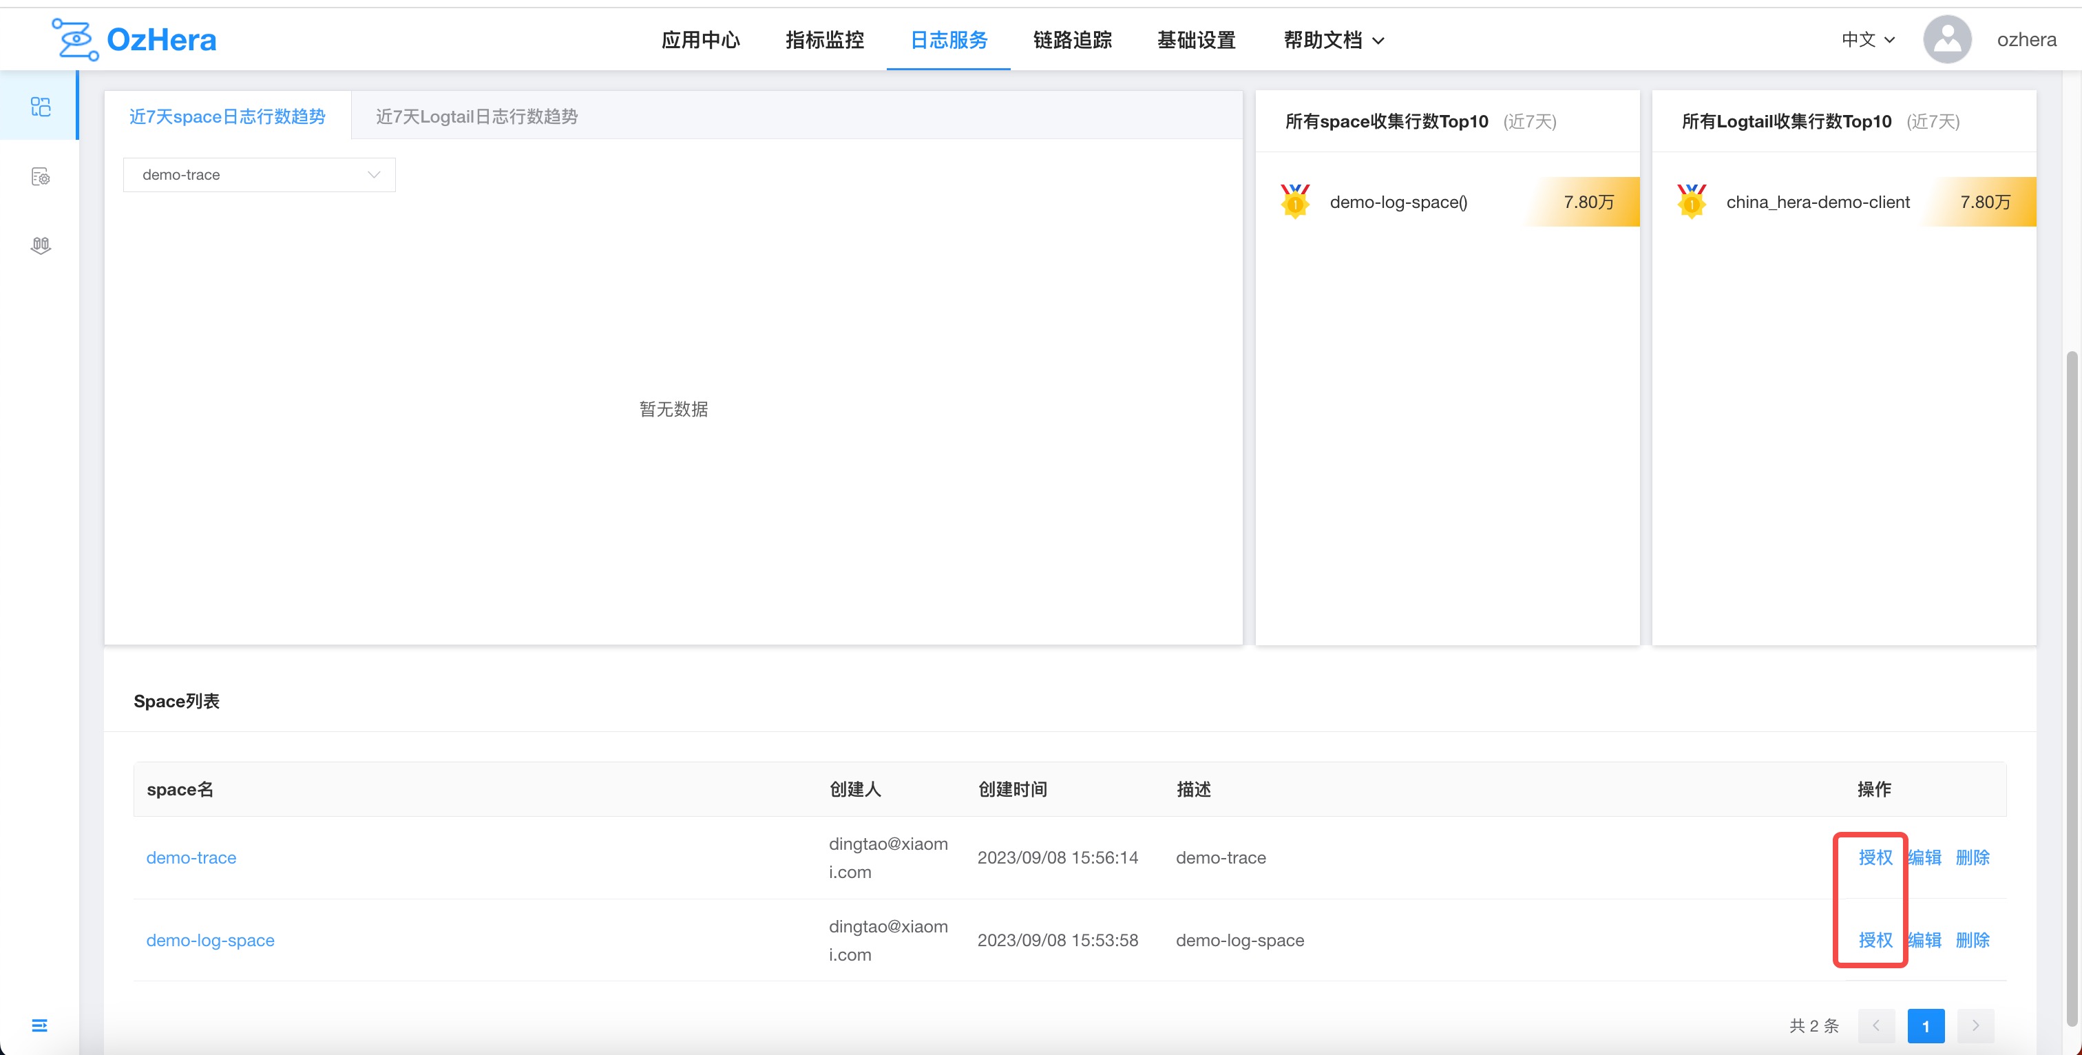Viewport: 2082px width, 1055px height.
Task: Click the 暂无数据 empty chart message
Action: (673, 409)
